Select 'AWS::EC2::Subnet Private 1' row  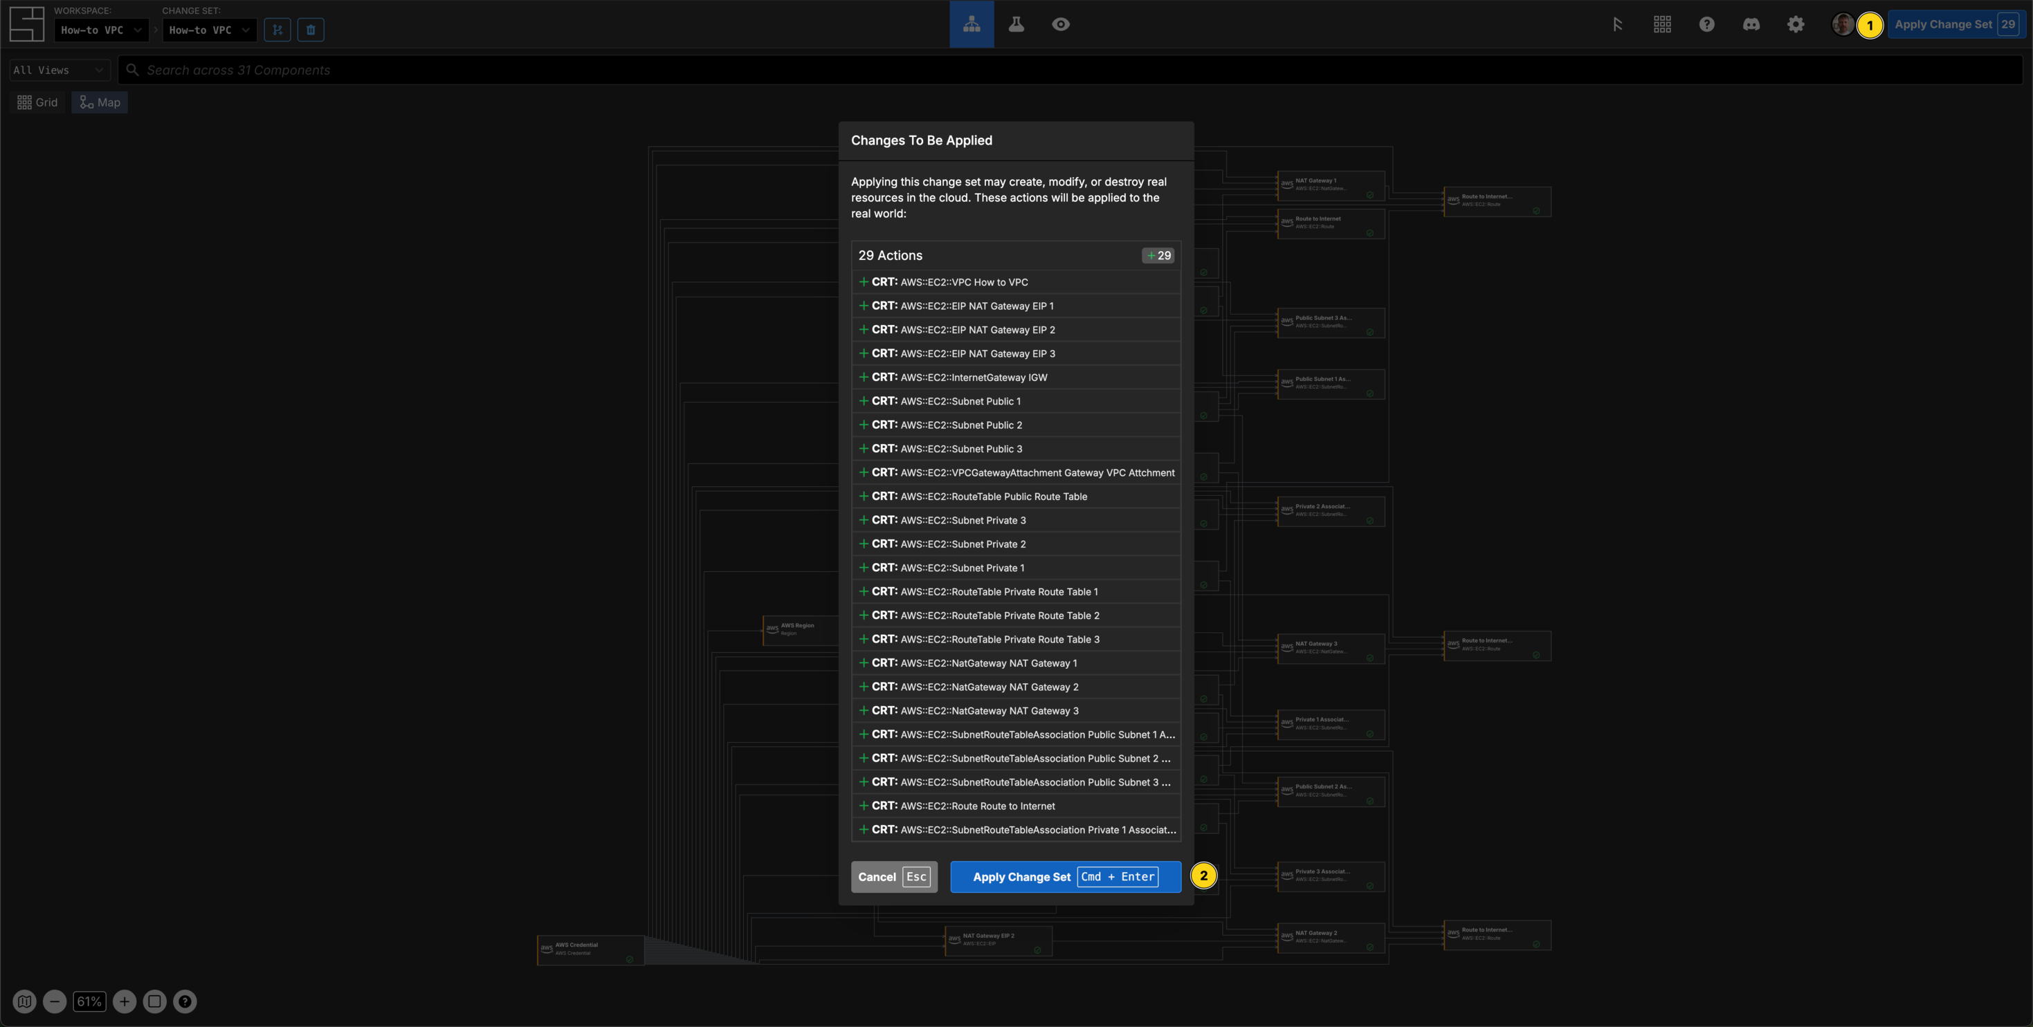(x=1016, y=568)
